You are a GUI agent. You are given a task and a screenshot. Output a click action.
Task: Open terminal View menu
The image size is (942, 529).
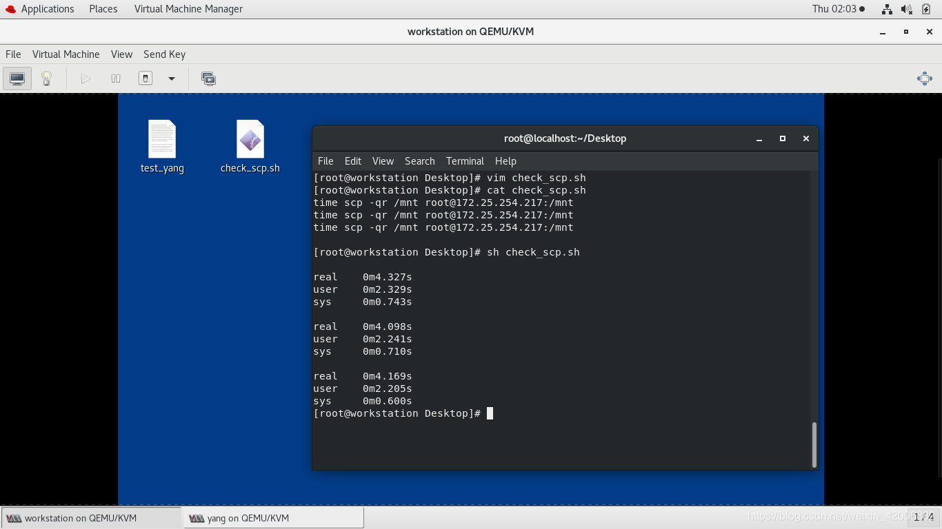[383, 161]
